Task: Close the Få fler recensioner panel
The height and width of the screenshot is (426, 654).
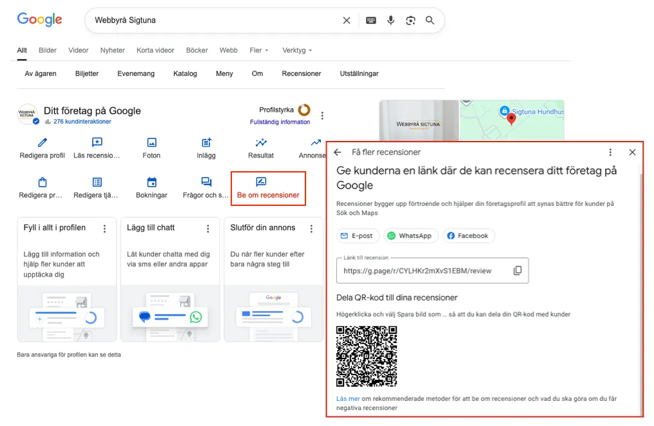Action: click(632, 153)
